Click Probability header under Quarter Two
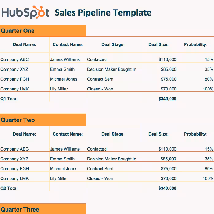Image resolution: width=214 pixels, height=214 pixels. (196, 134)
